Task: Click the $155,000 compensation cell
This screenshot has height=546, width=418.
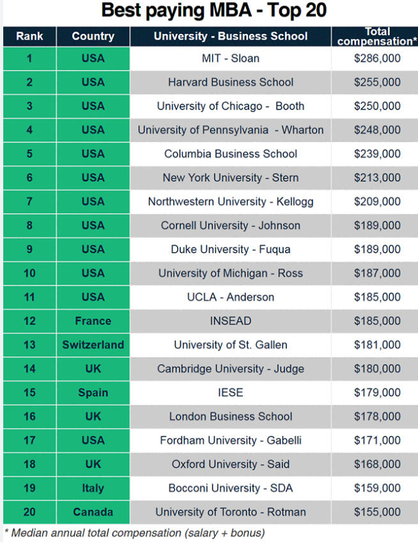Action: (x=377, y=512)
